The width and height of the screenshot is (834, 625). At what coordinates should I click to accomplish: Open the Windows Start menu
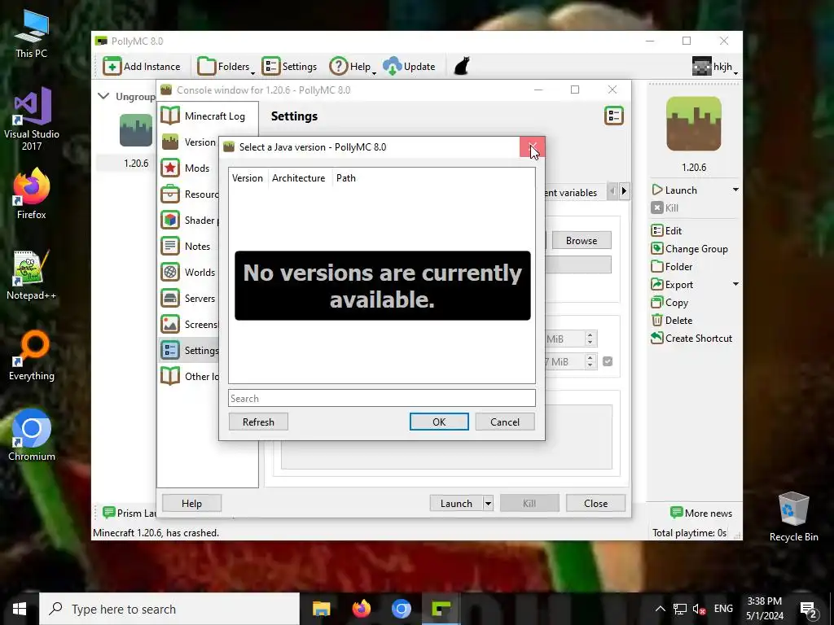[20, 609]
